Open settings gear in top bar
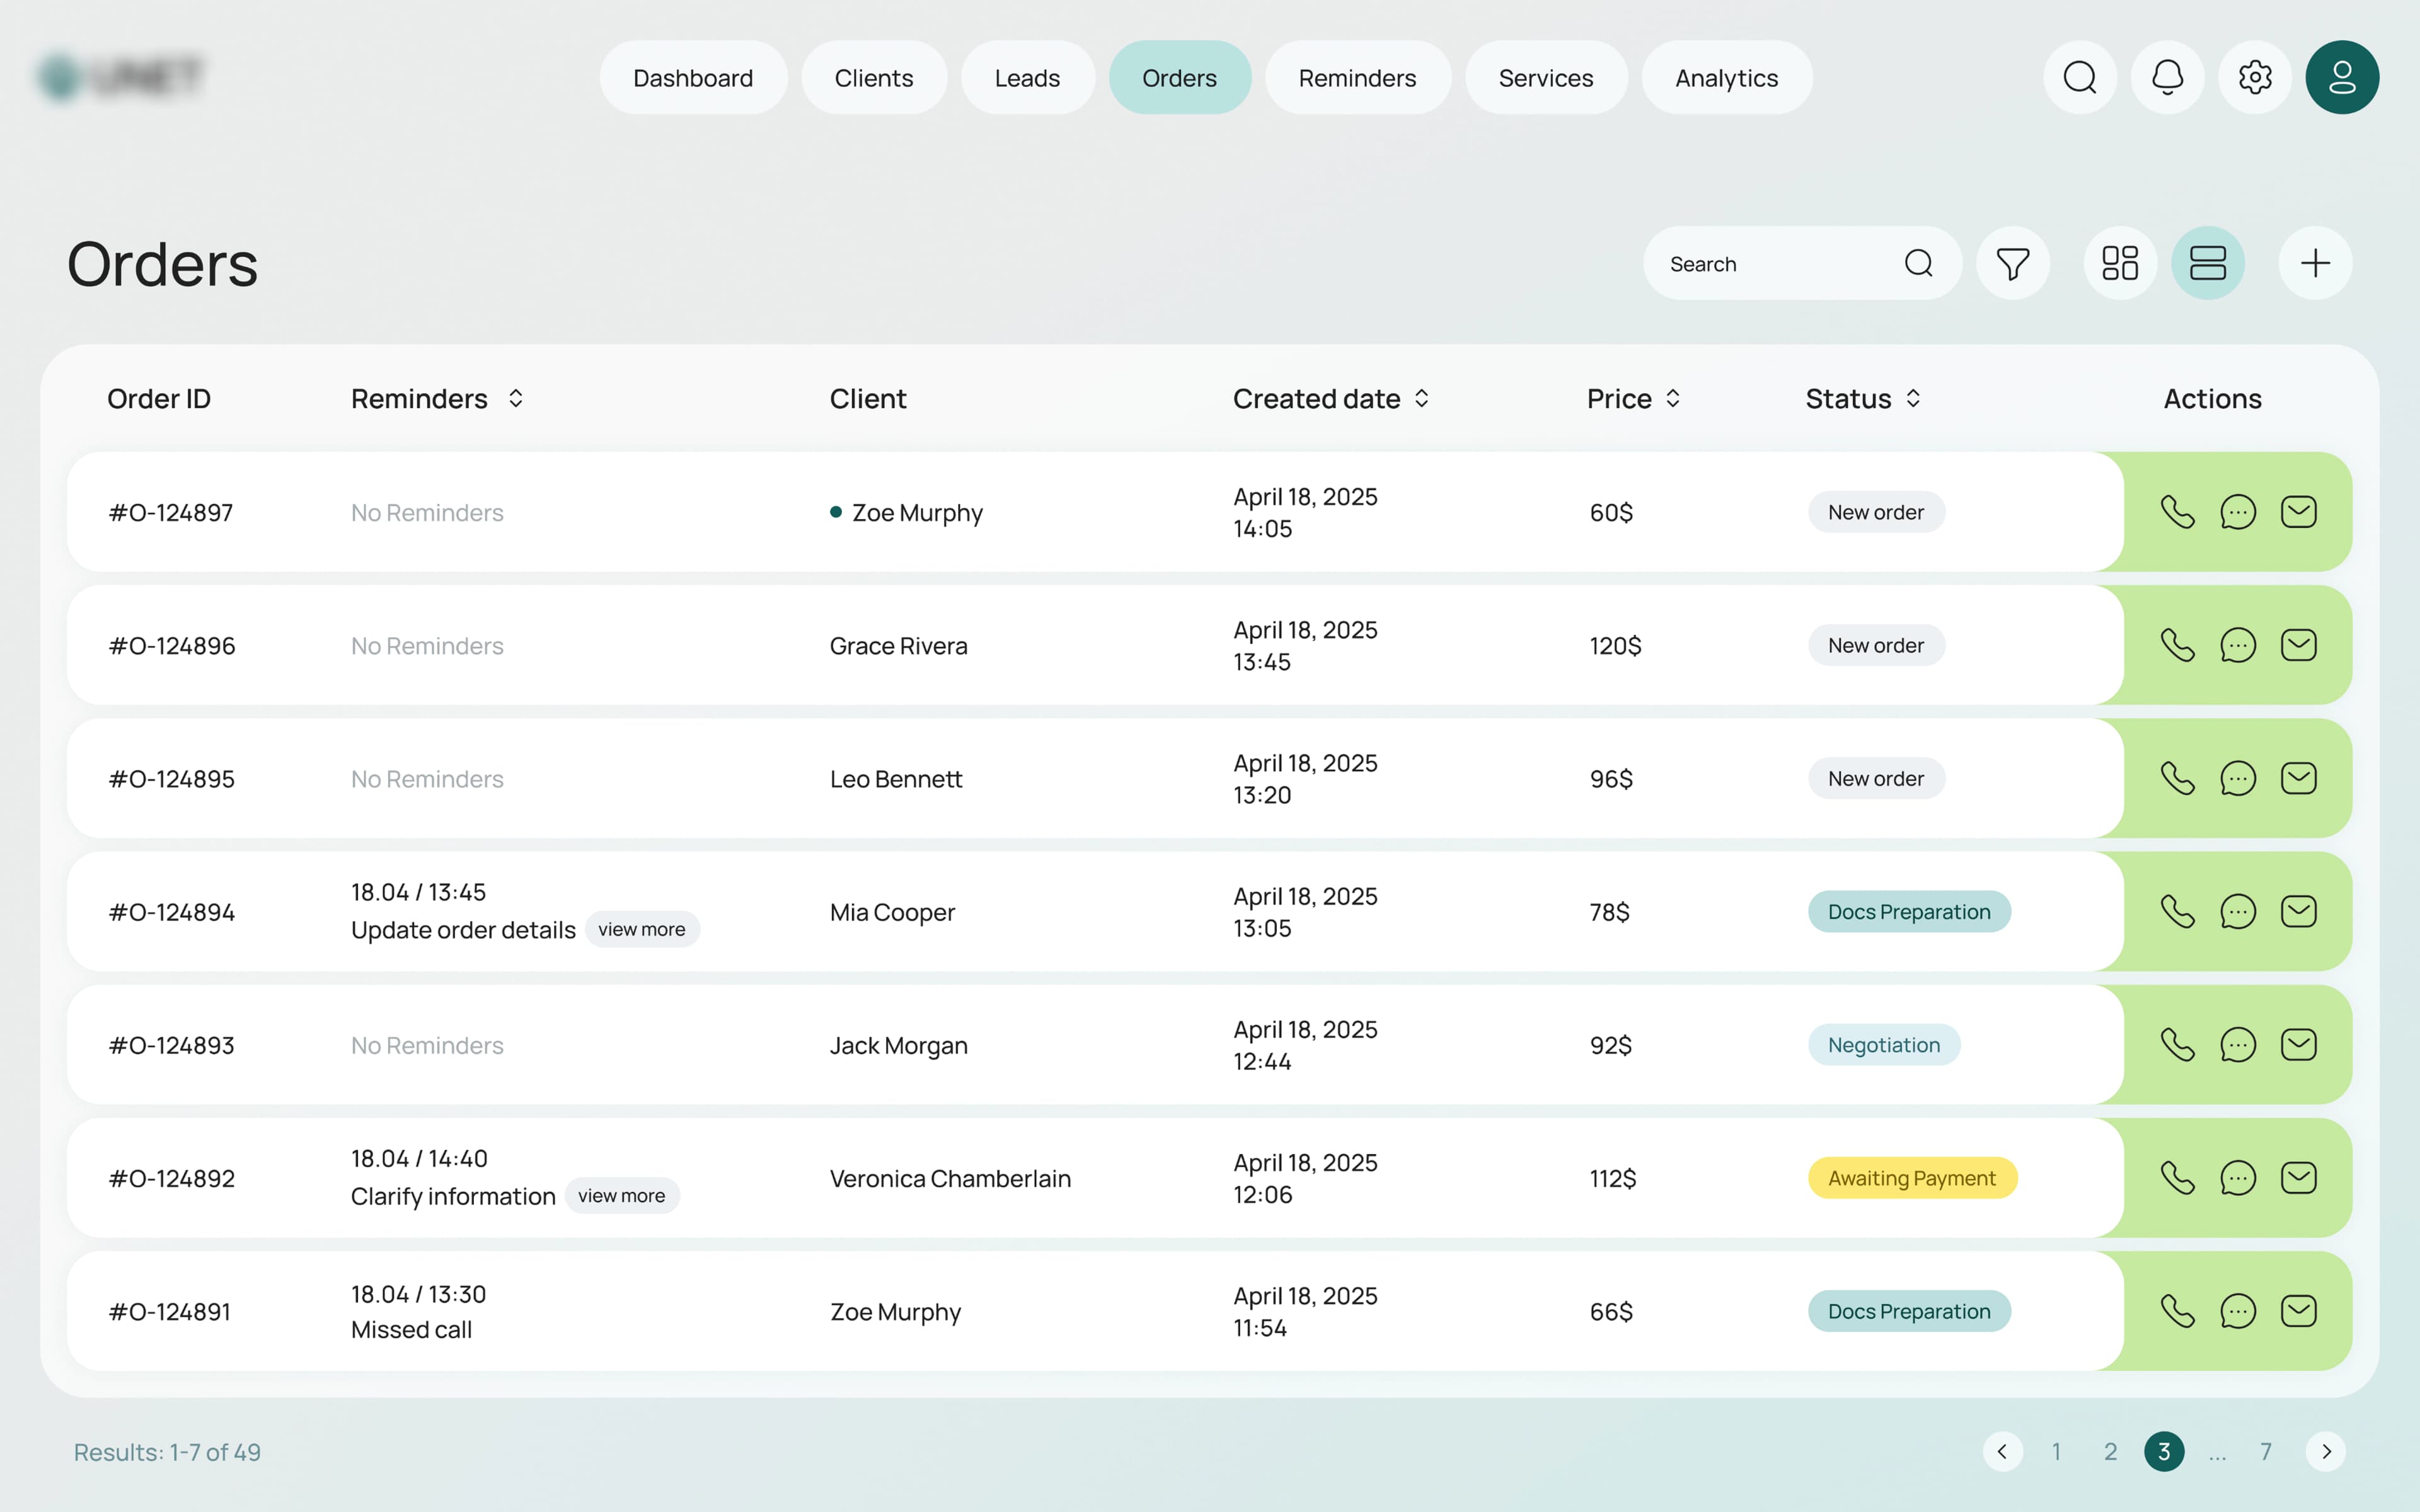 tap(2255, 77)
